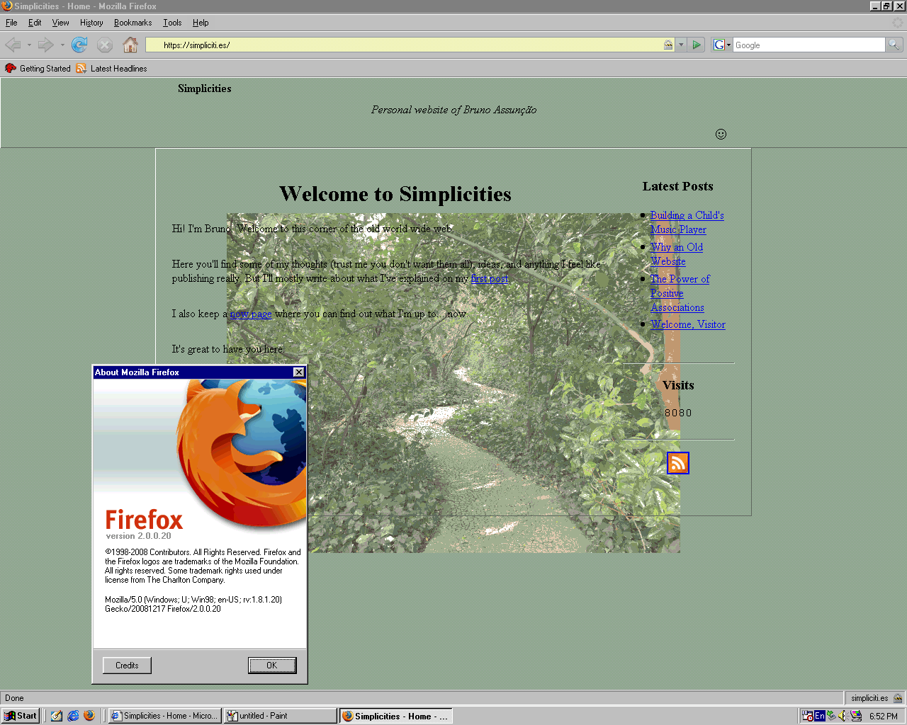Click the Firefox activity throbber icon
The image size is (907, 725).
pos(898,23)
